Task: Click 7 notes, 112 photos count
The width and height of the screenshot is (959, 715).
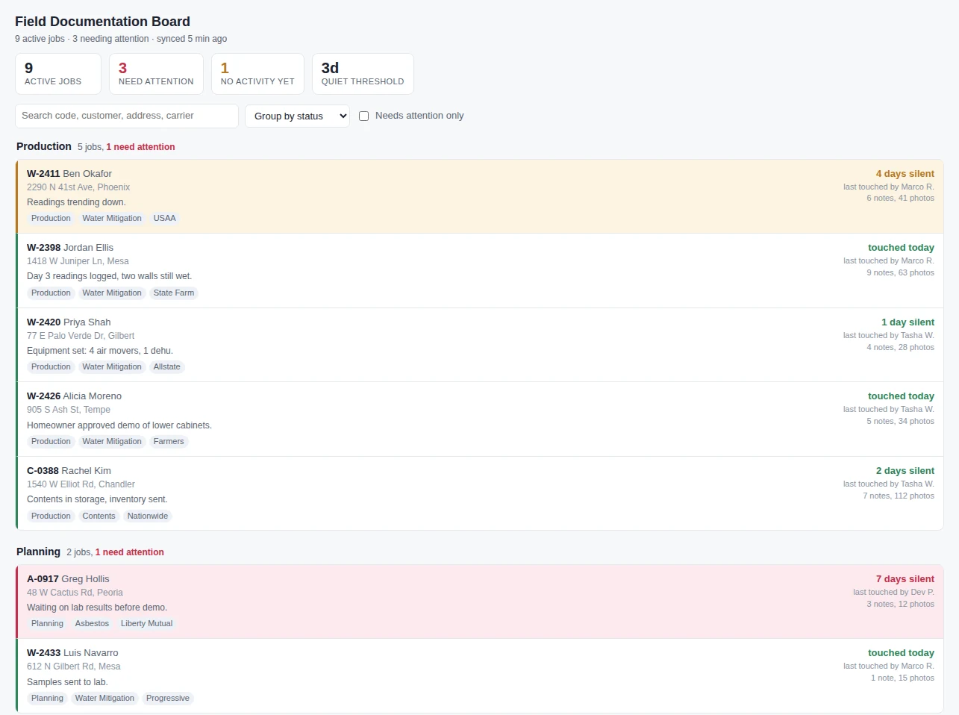Action: 899,496
